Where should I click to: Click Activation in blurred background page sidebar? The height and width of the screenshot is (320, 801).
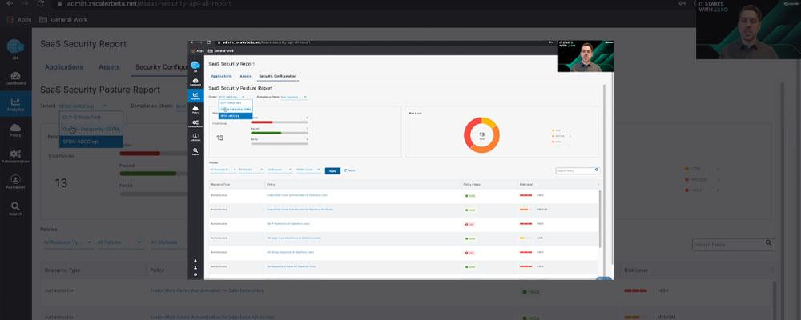coord(15,182)
